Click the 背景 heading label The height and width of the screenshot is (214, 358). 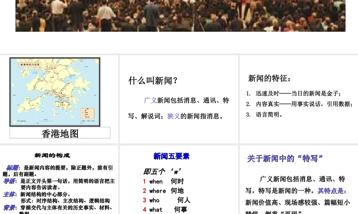pos(9,208)
